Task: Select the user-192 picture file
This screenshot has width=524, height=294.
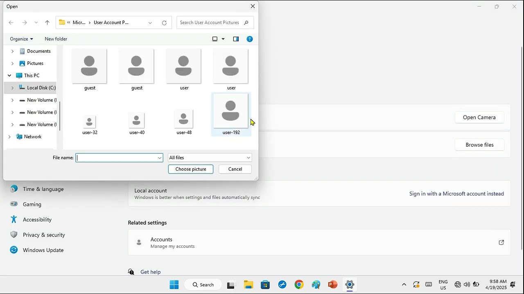Action: (x=231, y=114)
